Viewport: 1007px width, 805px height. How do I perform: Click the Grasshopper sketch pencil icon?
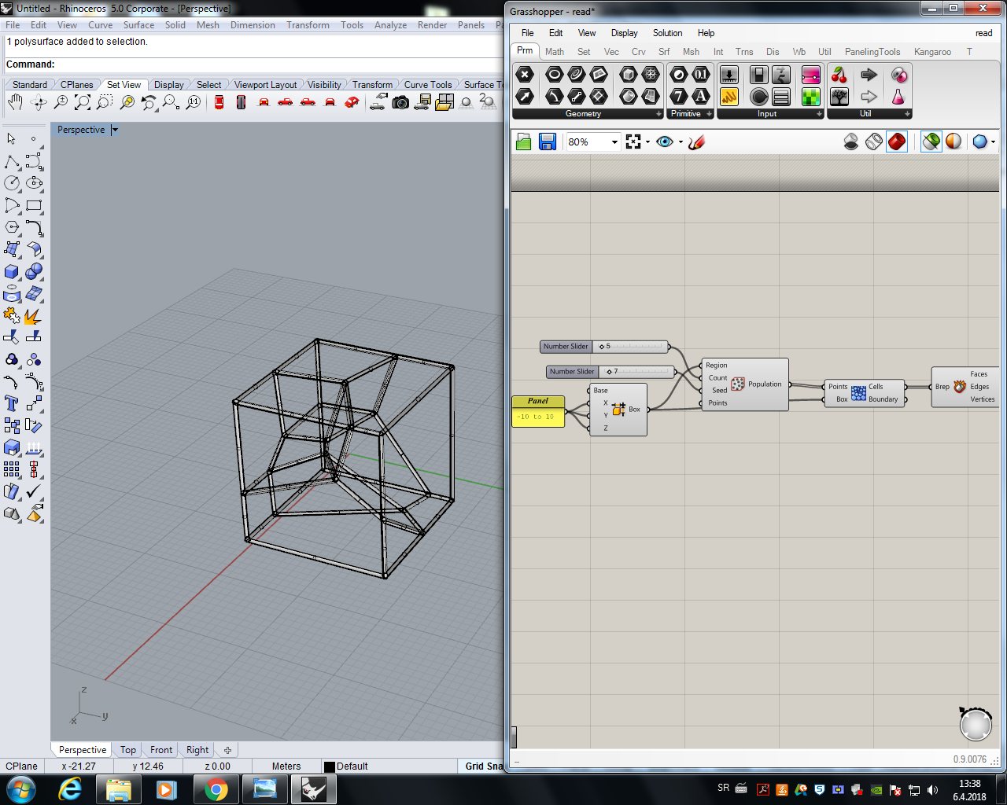pyautogui.click(x=696, y=142)
